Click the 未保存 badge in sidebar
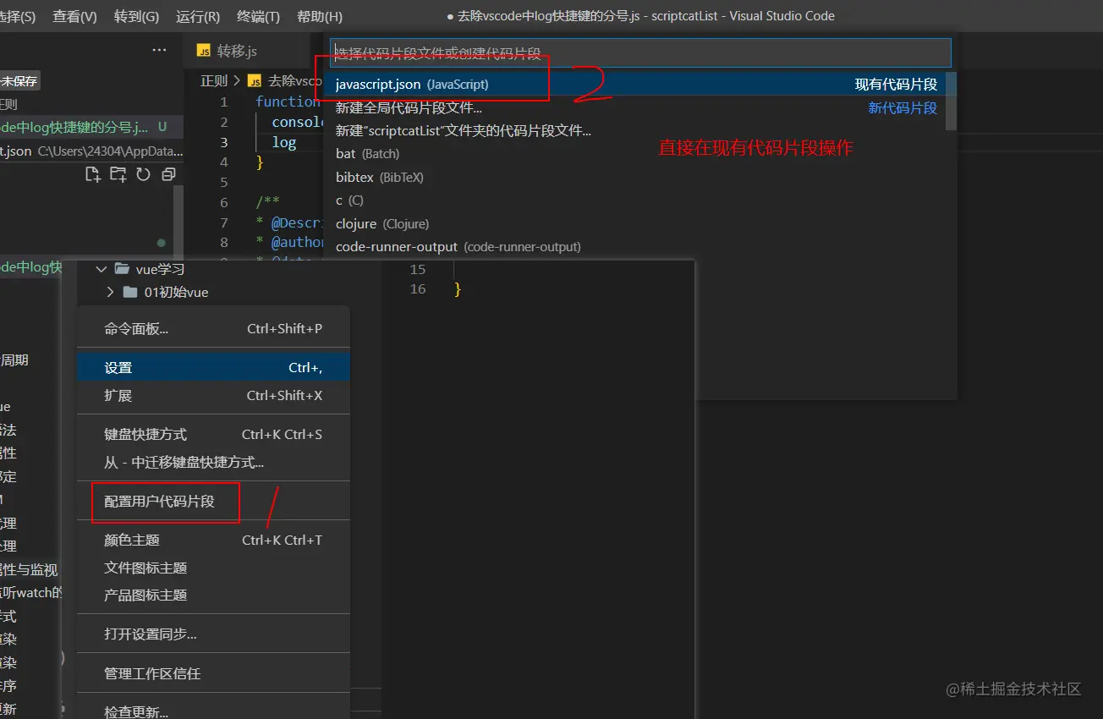The image size is (1103, 719). (19, 81)
